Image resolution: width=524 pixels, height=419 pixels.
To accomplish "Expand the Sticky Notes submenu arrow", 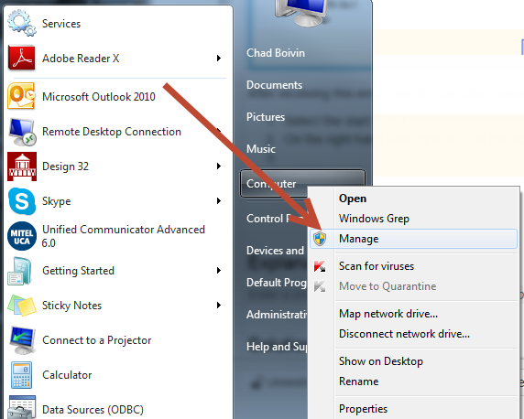I will tap(219, 305).
